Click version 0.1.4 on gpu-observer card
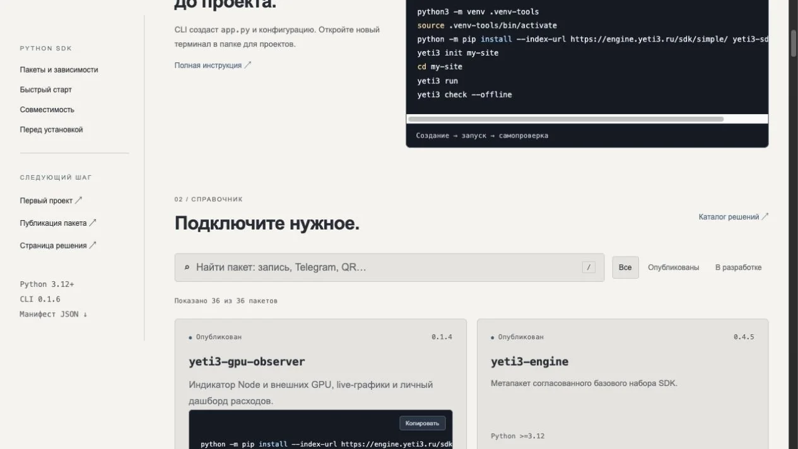The width and height of the screenshot is (798, 449). click(442, 337)
